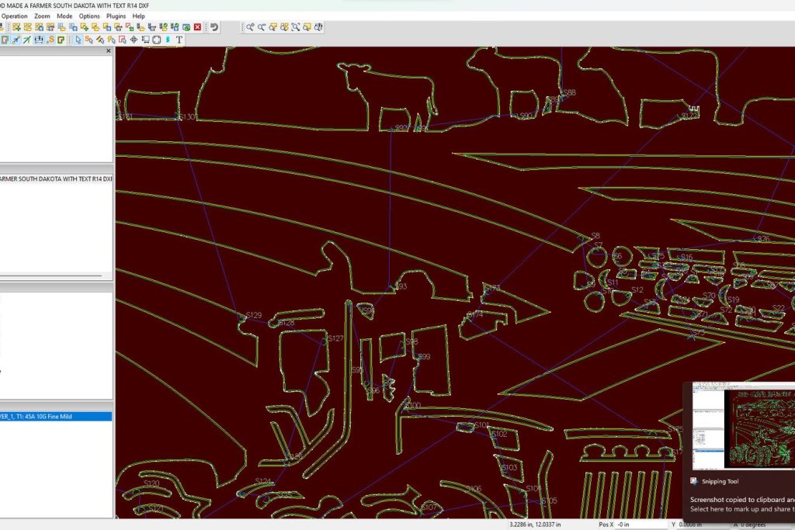Open the Operation menu
This screenshot has width=795, height=530.
(x=15, y=16)
